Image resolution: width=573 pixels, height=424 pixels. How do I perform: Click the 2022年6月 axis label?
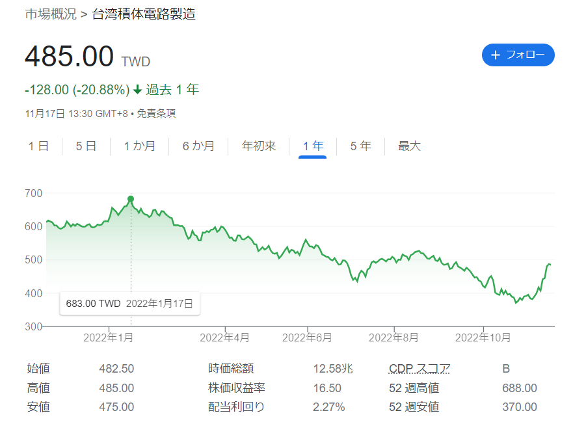pos(307,338)
